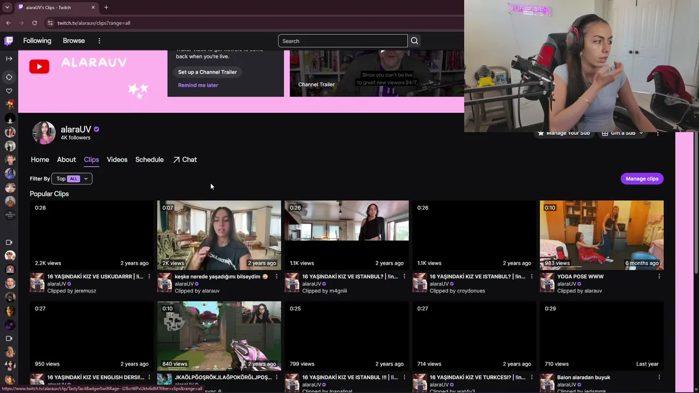
Task: Play the YOGA POSE clip thumbnail with 983 views
Action: 602,235
